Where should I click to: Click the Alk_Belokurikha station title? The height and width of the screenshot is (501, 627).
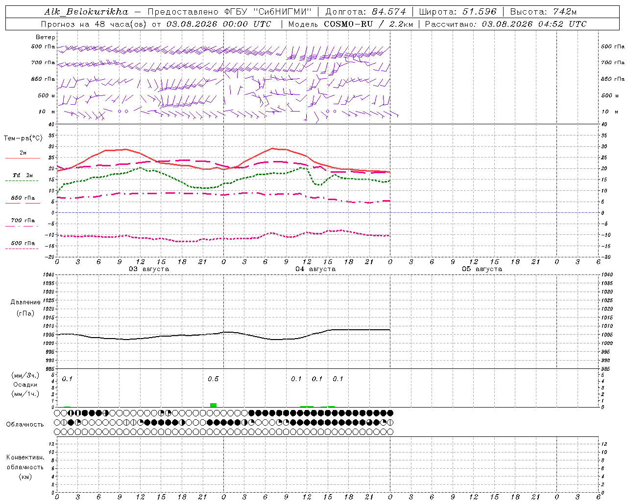click(86, 12)
